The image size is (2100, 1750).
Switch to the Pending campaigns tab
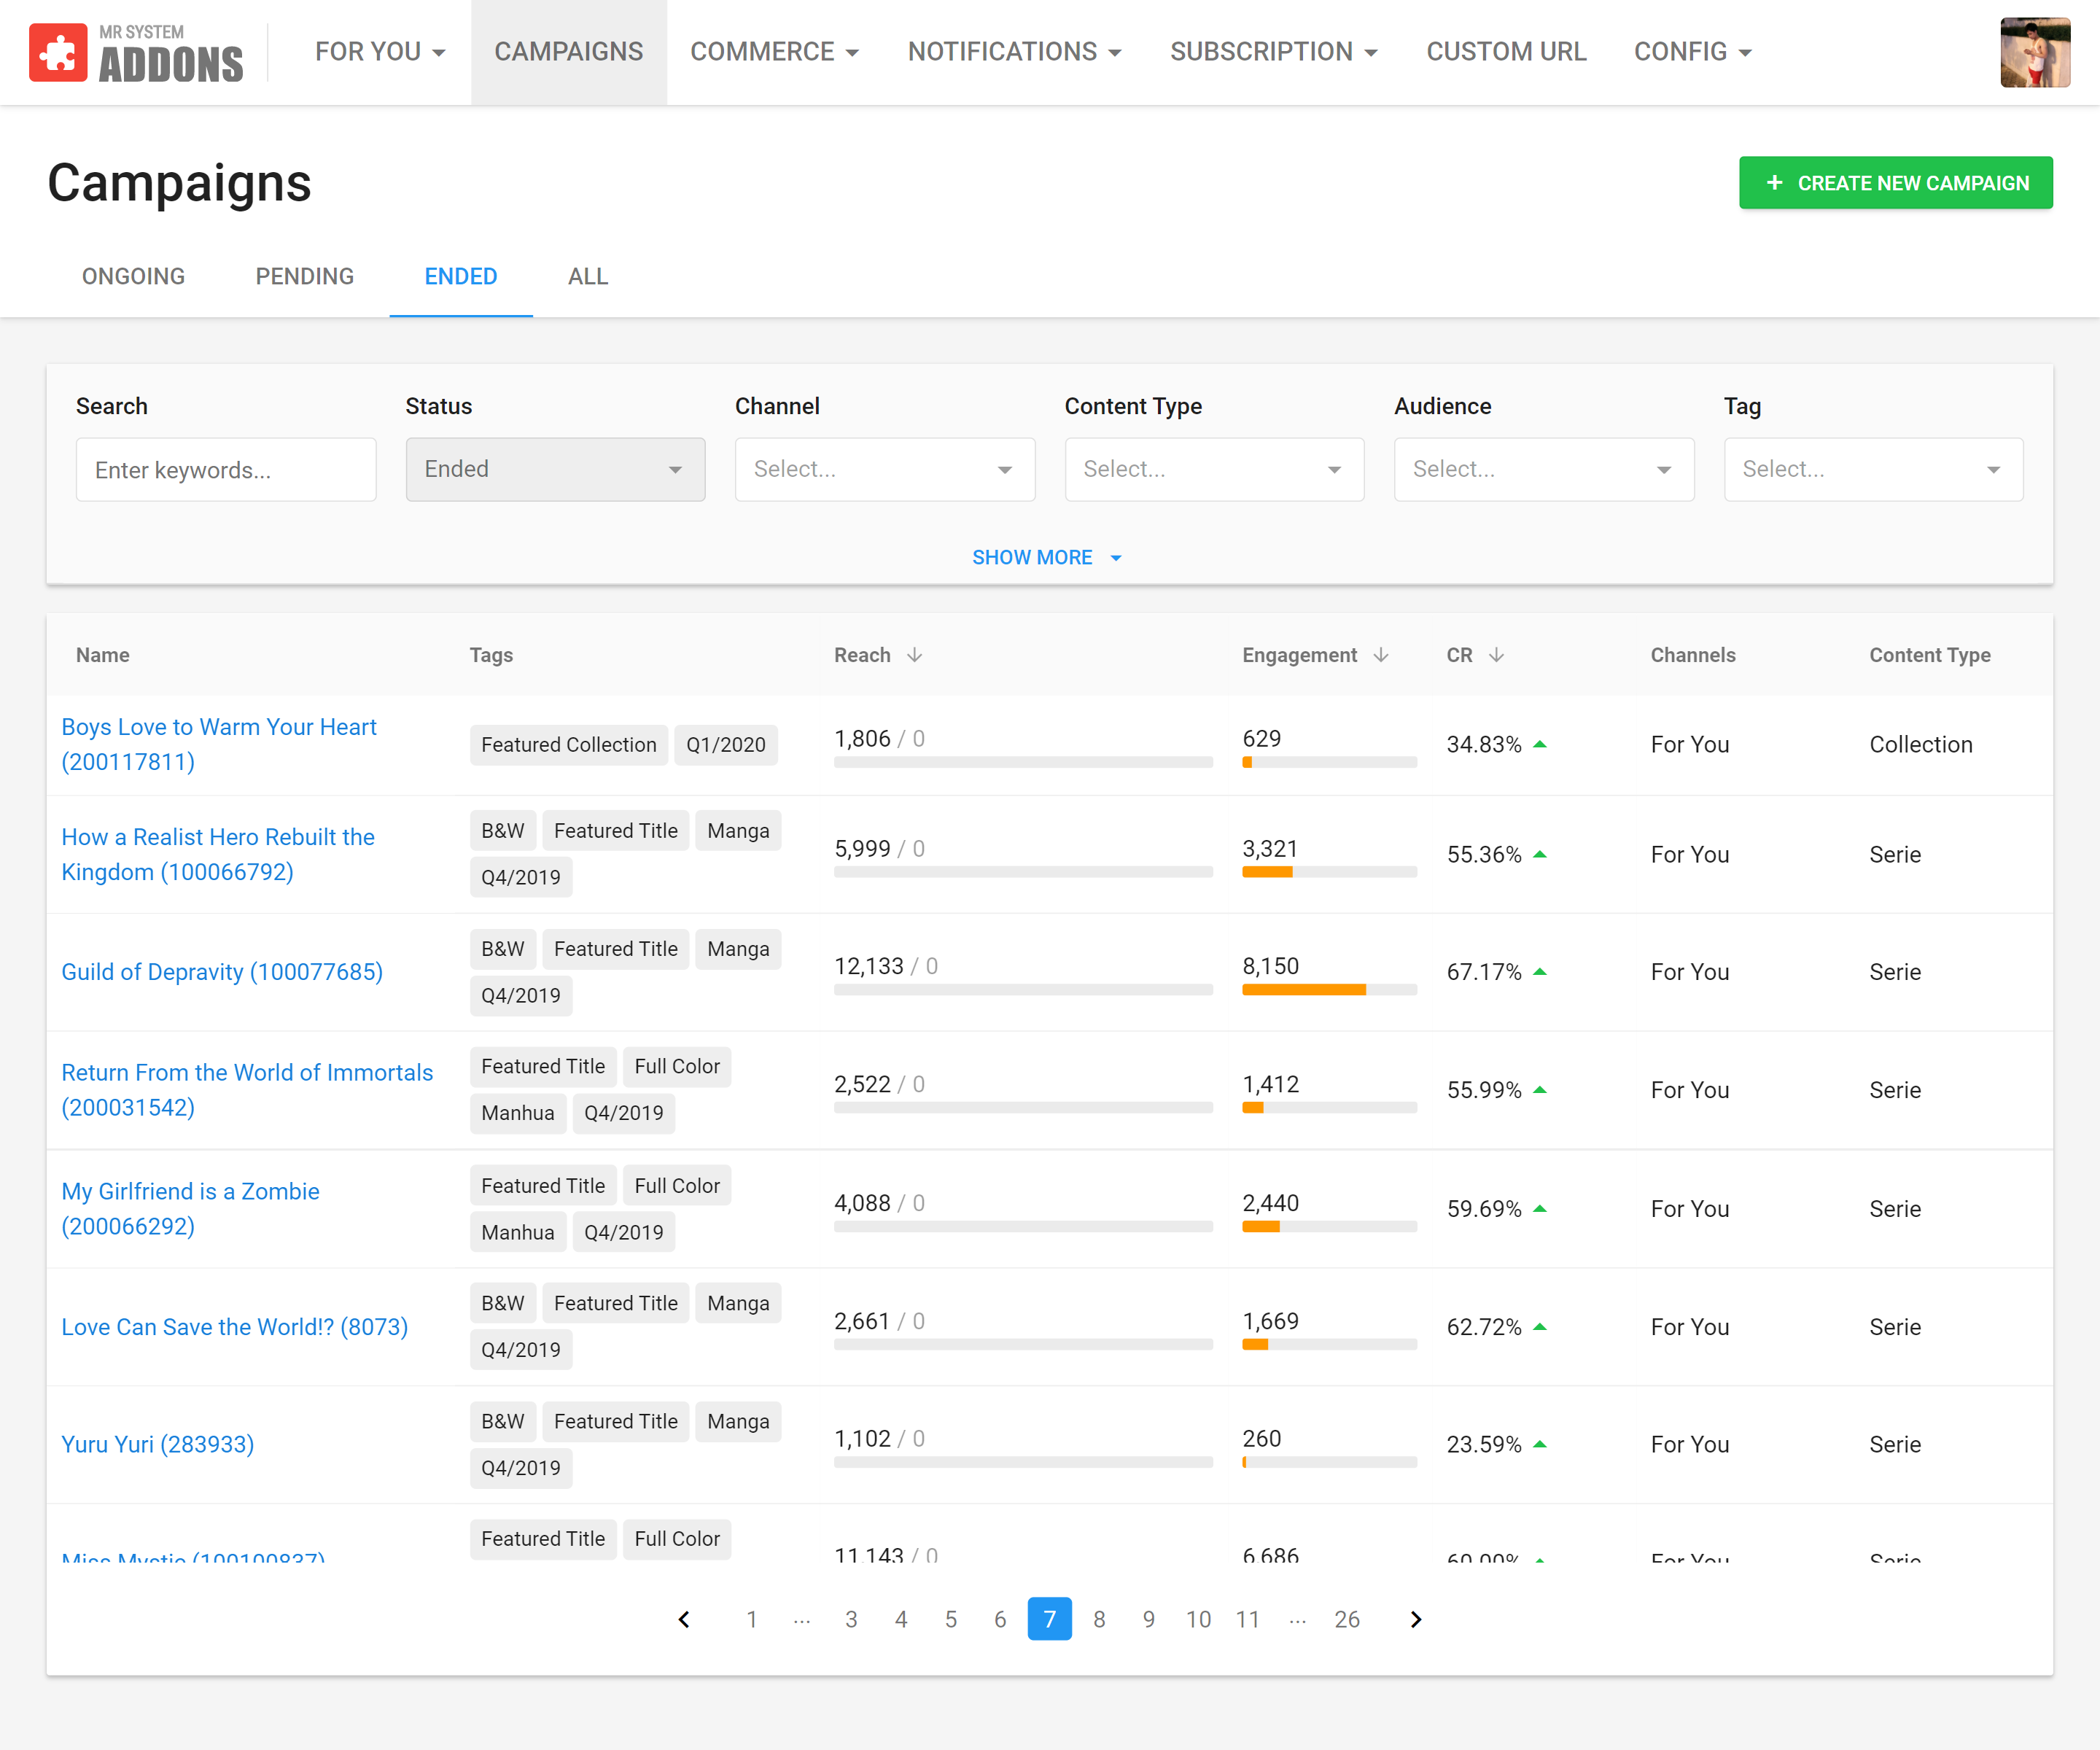(x=304, y=277)
